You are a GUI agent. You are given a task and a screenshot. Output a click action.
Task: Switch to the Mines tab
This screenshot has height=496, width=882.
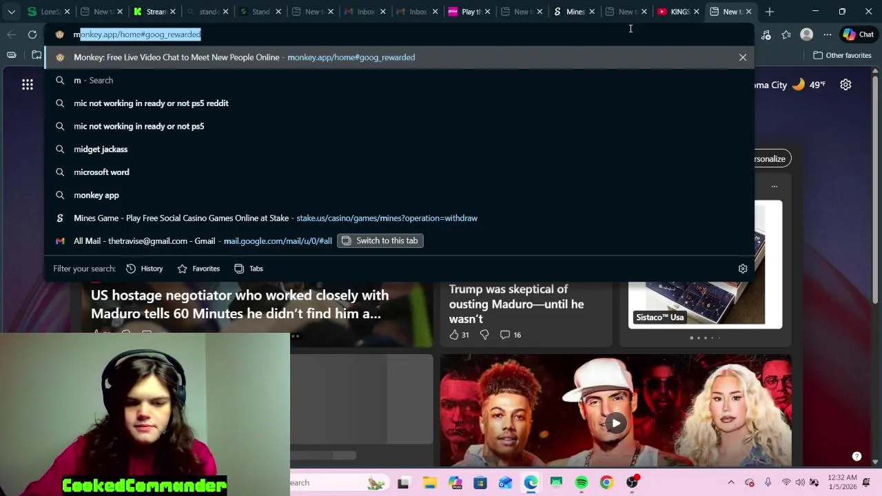pyautogui.click(x=574, y=12)
